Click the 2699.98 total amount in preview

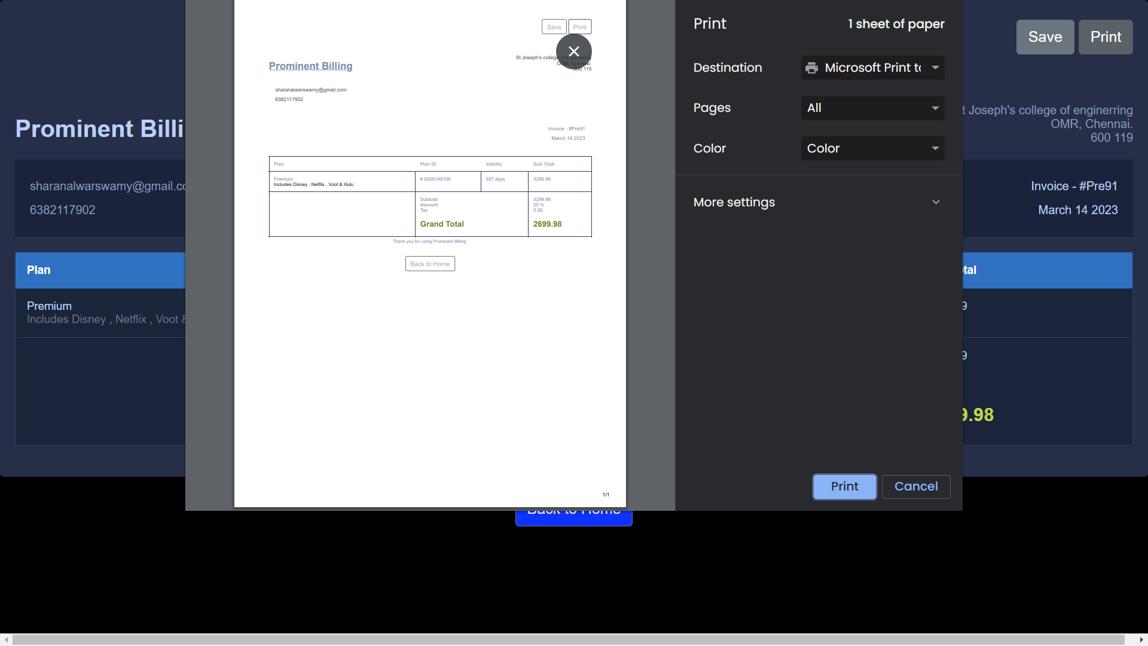click(x=547, y=224)
